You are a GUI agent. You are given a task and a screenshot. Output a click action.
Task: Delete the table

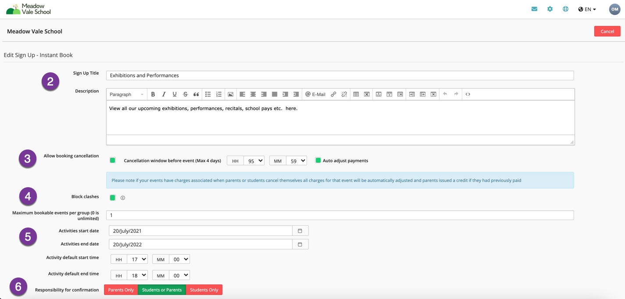(x=367, y=94)
